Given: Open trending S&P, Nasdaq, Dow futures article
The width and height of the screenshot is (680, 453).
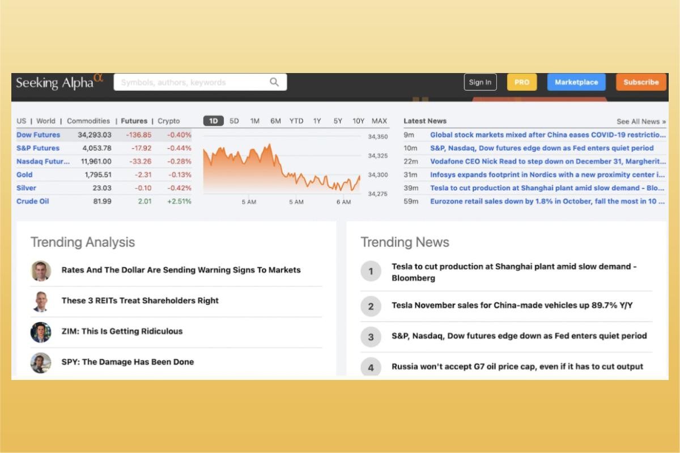Looking at the screenshot, I should tap(519, 336).
